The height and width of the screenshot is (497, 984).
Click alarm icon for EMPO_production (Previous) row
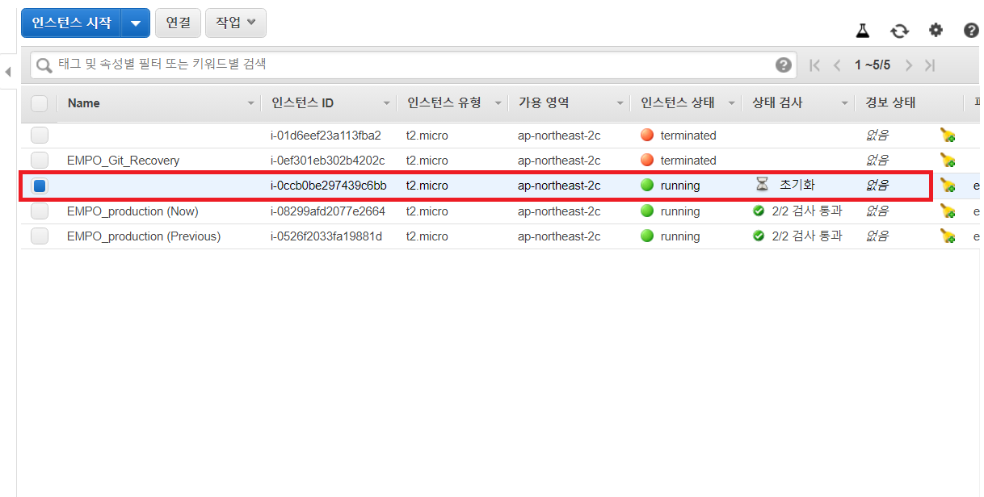948,236
